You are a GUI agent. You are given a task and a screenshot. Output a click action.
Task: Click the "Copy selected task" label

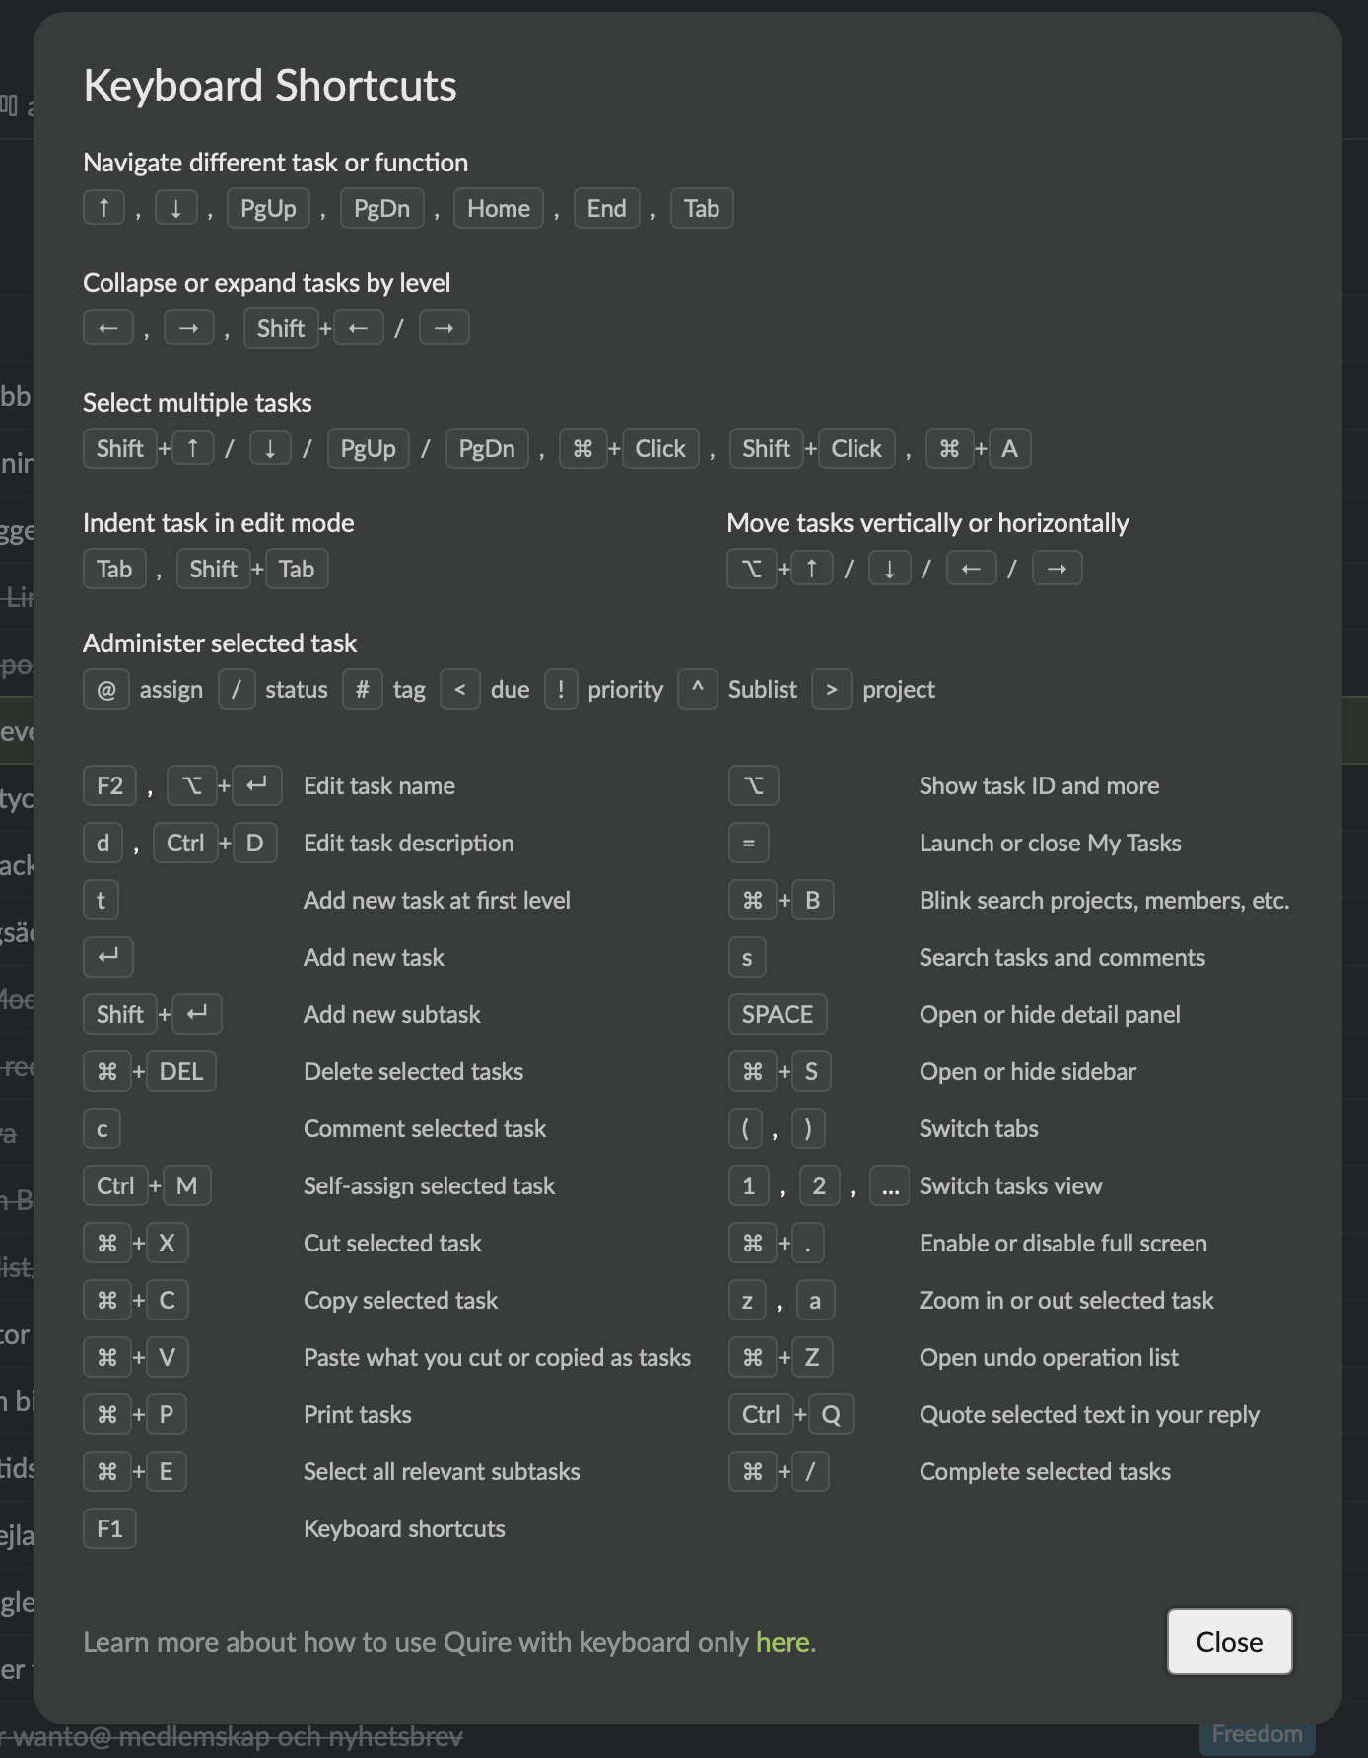point(401,1300)
